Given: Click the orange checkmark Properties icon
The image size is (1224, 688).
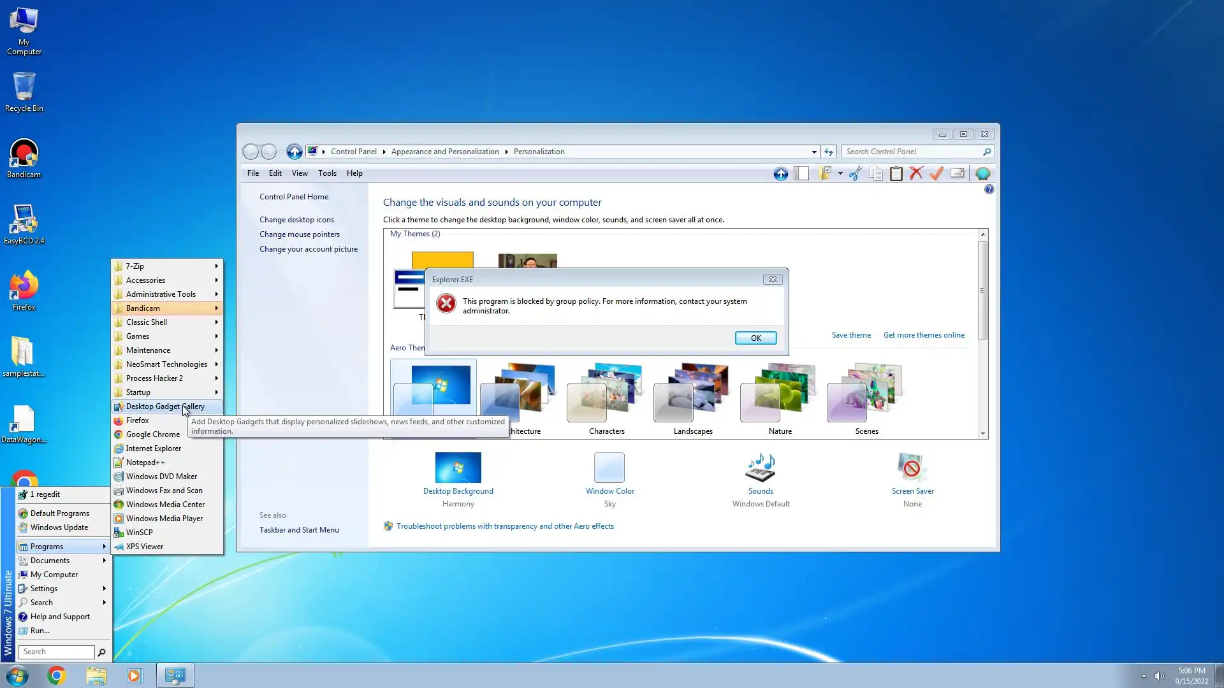Looking at the screenshot, I should (936, 173).
